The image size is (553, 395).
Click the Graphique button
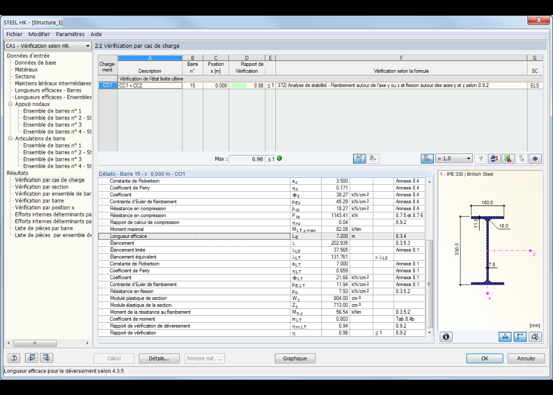pyautogui.click(x=295, y=358)
